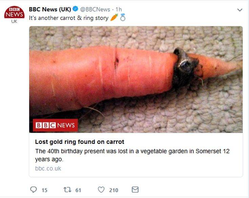Click the blue verified badge

point(76,9)
